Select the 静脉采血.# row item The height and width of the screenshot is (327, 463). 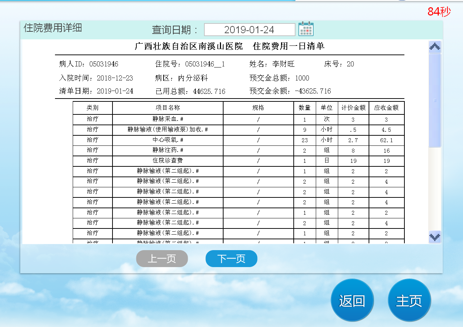[167, 119]
